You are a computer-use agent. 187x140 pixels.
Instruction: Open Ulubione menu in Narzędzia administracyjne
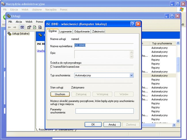(x=37, y=9)
